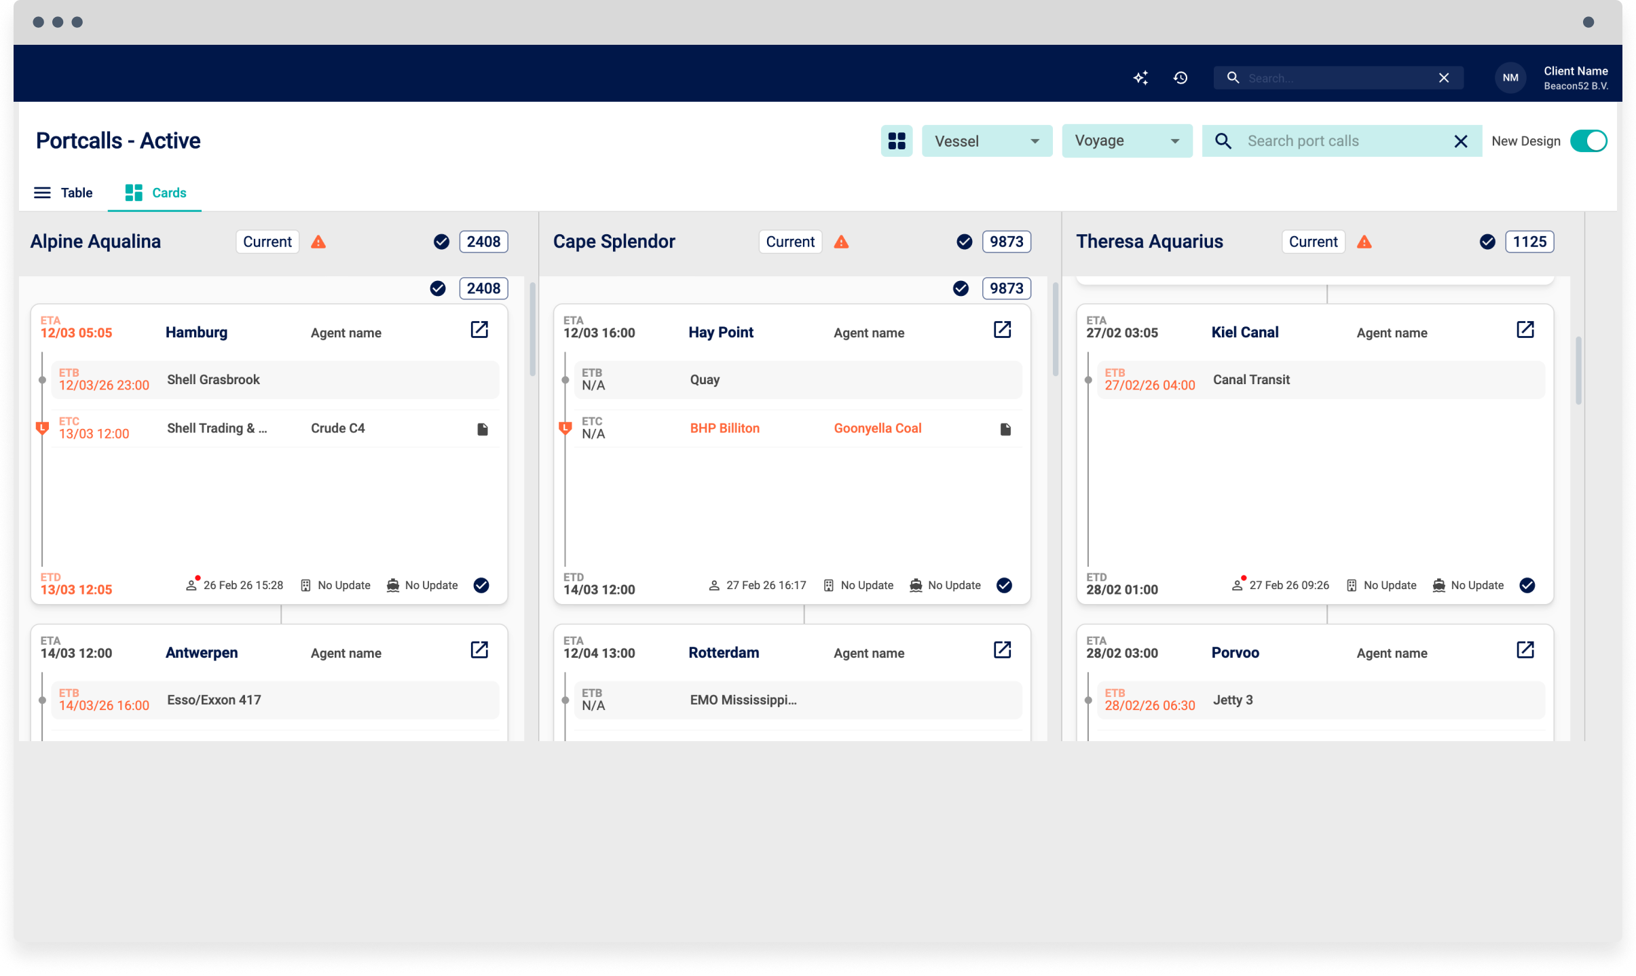1636x976 pixels.
Task: Click document icon on Goonyella Coal row
Action: (x=1005, y=429)
